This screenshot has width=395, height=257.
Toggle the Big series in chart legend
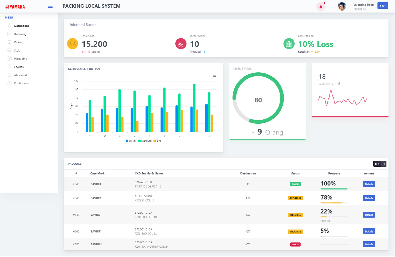(x=157, y=141)
